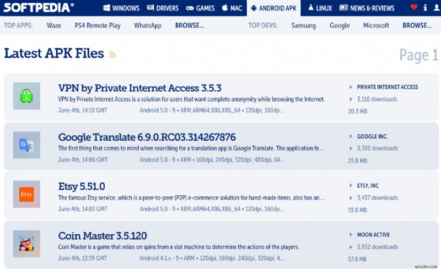
Task: Expand Browse under Top Apps
Action: click(x=189, y=26)
